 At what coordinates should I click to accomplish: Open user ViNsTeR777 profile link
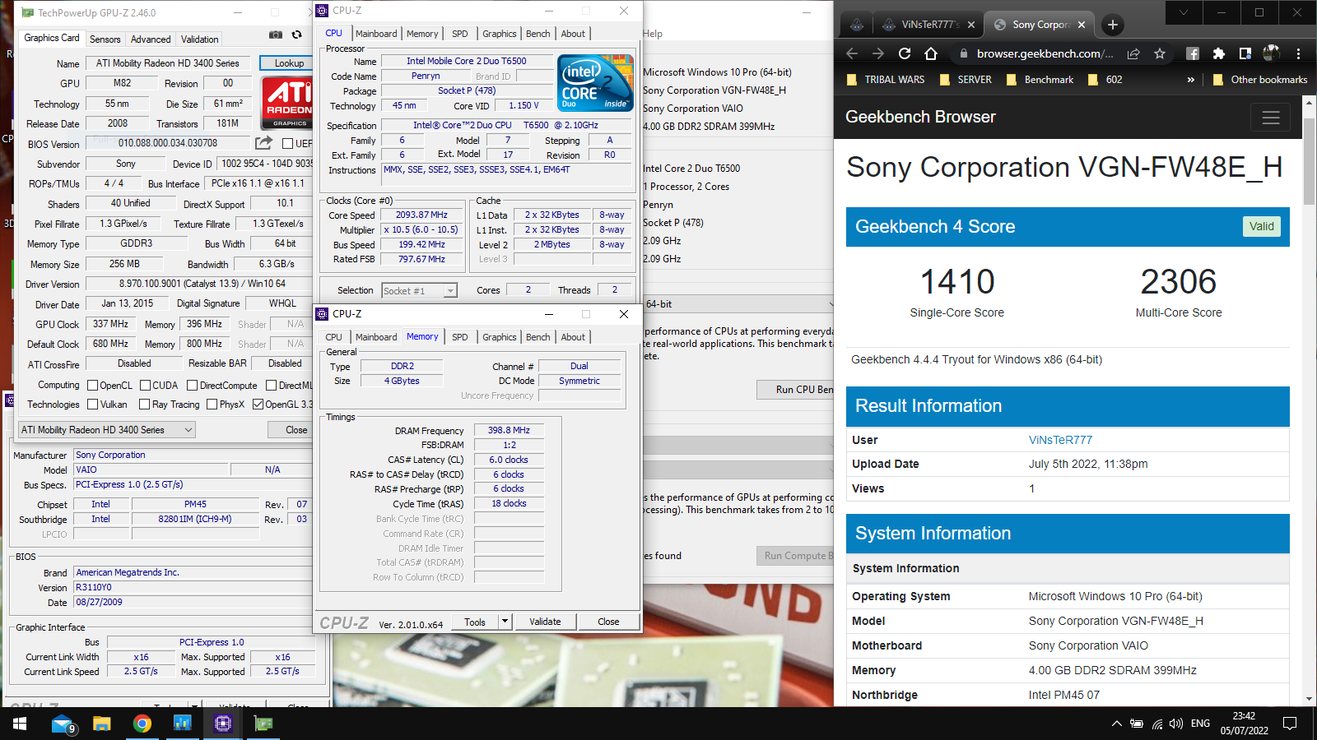pos(1060,440)
